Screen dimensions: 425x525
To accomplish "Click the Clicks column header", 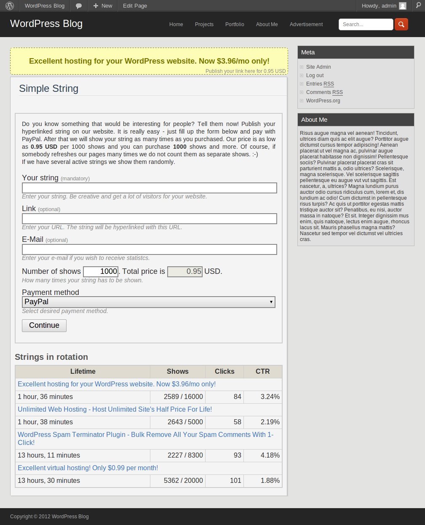I will point(225,372).
